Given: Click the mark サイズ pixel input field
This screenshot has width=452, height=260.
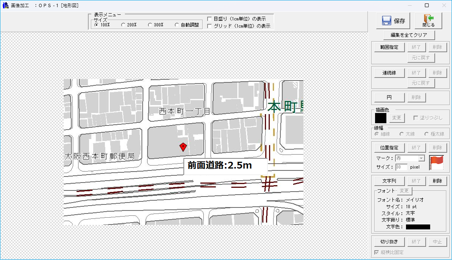Looking at the screenshot, I should click(x=401, y=167).
